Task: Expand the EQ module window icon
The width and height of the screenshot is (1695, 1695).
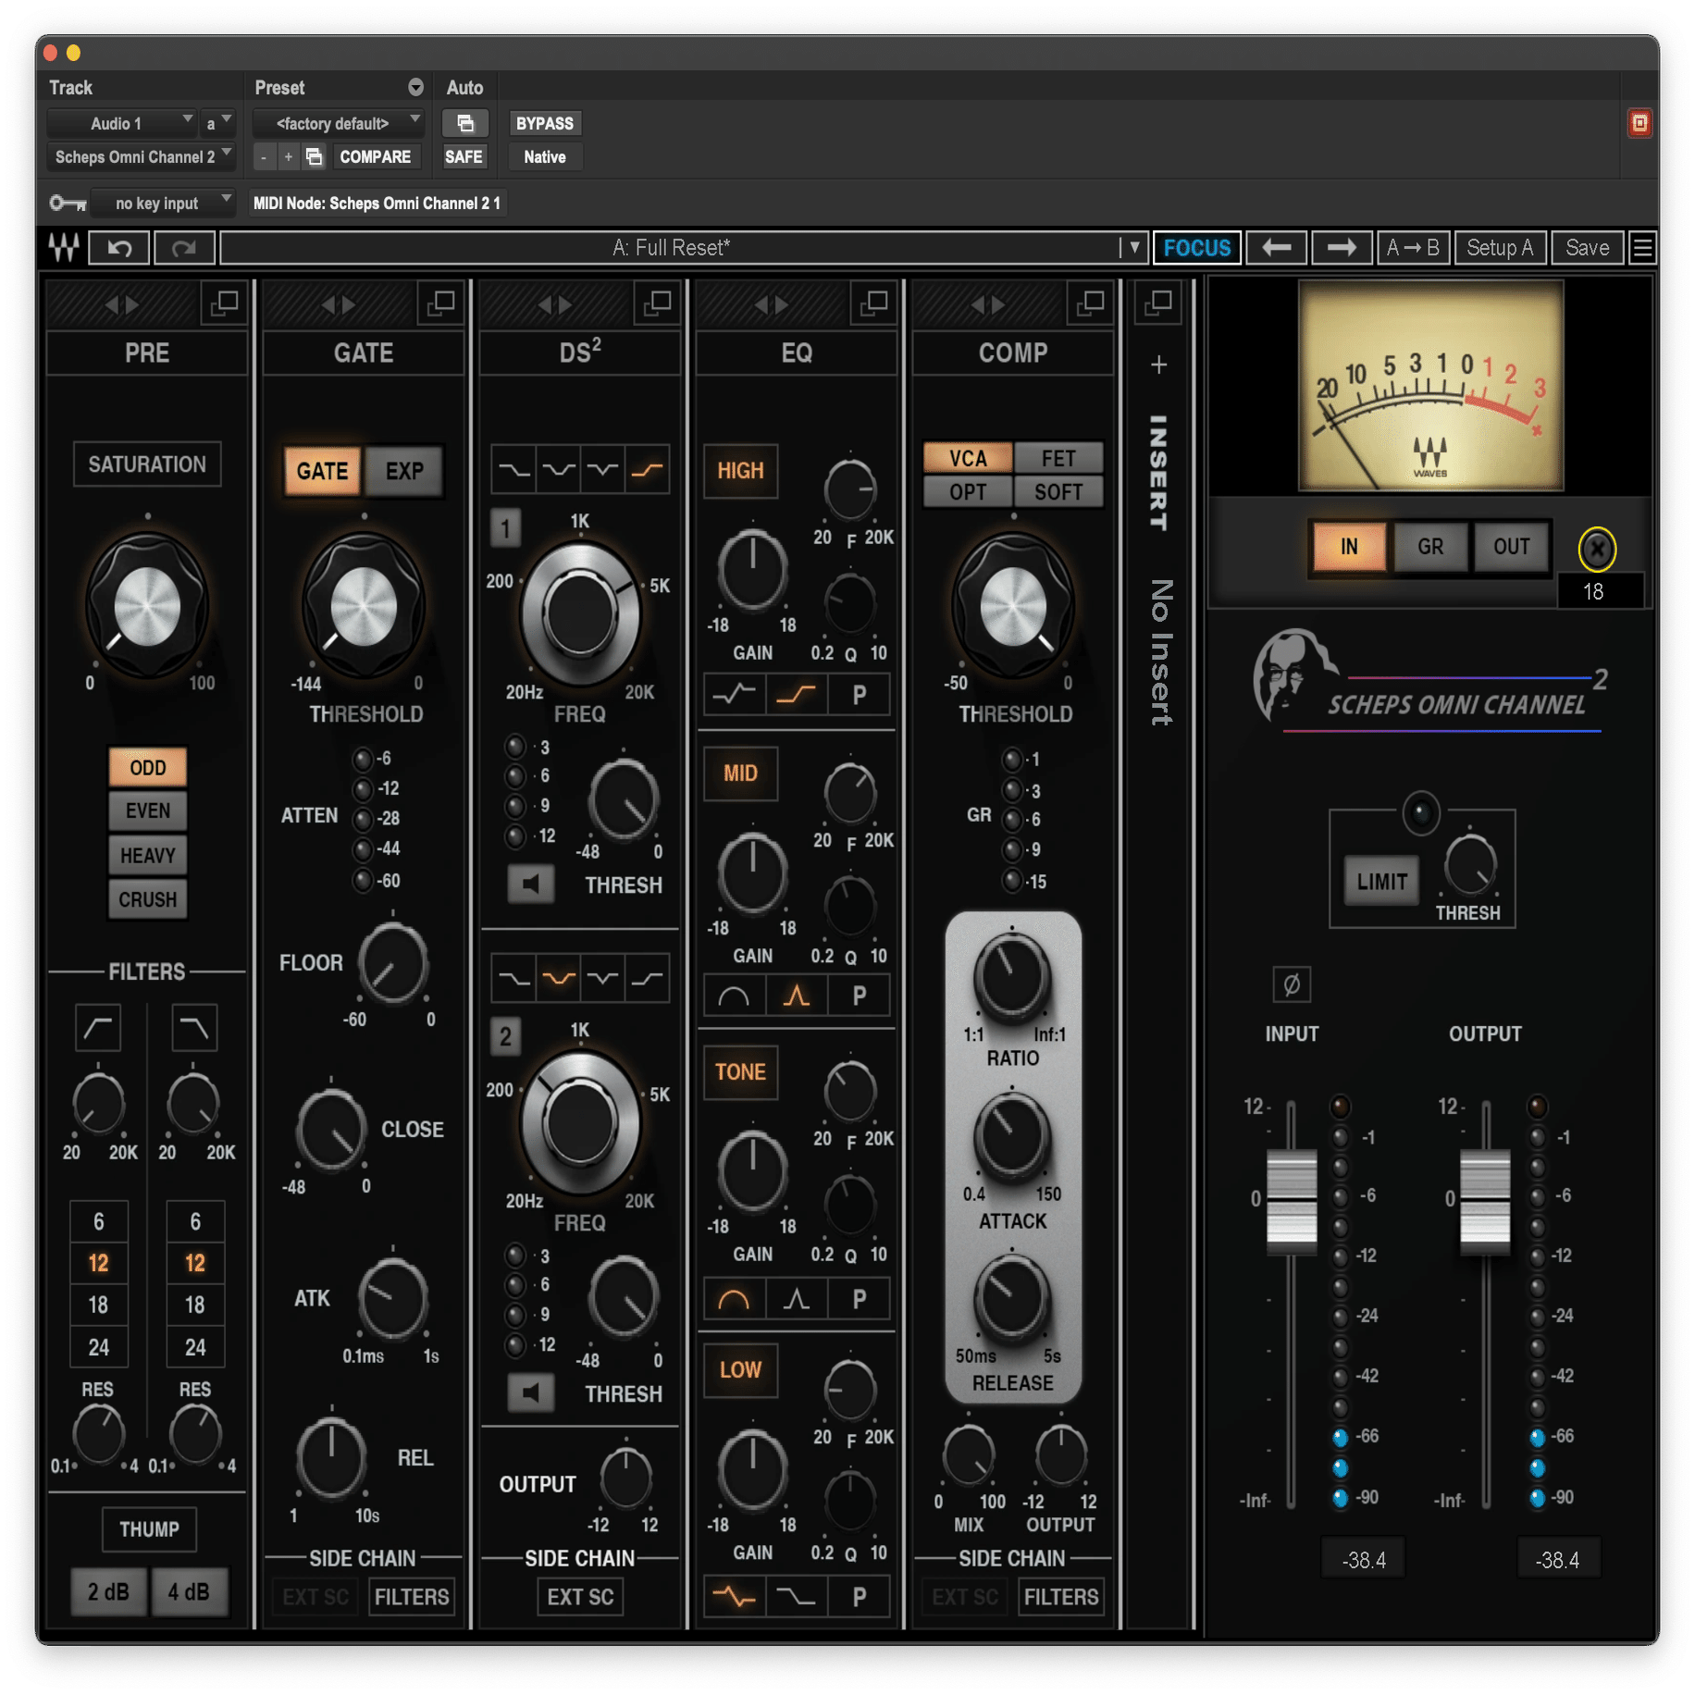Action: [873, 303]
